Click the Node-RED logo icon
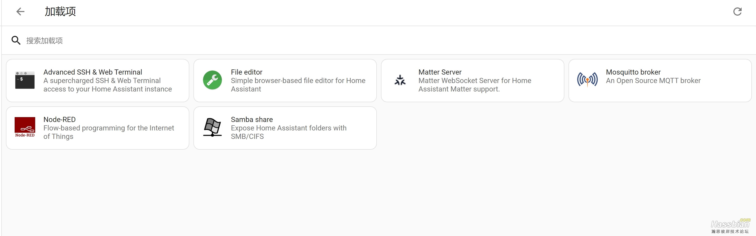 tap(25, 127)
